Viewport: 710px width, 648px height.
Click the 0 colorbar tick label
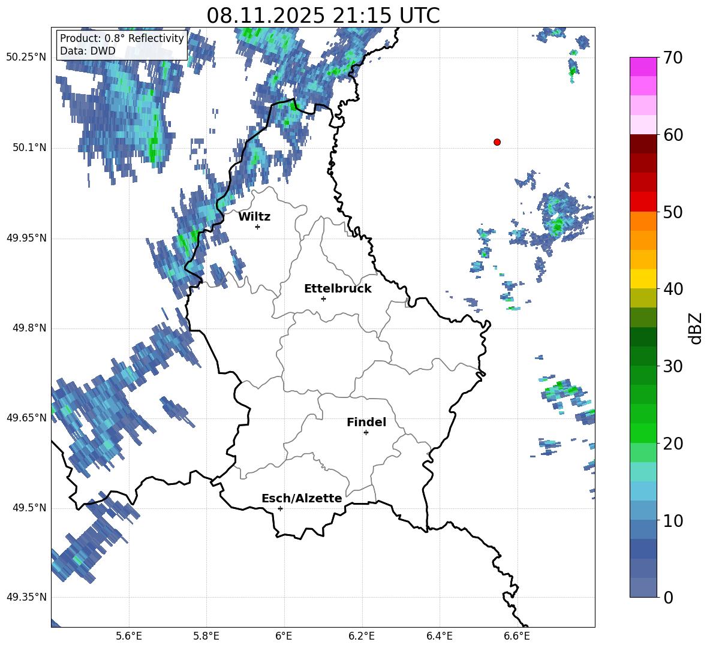coord(668,597)
